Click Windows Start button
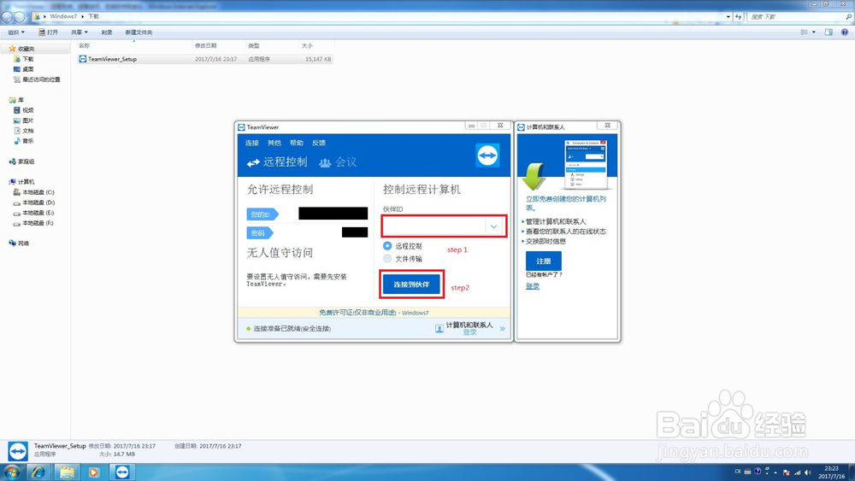The height and width of the screenshot is (481, 855). [12, 472]
